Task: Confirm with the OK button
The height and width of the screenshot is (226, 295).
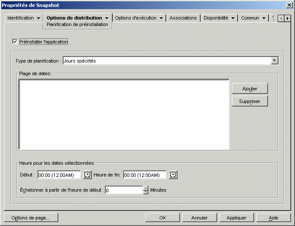Action: point(163,218)
